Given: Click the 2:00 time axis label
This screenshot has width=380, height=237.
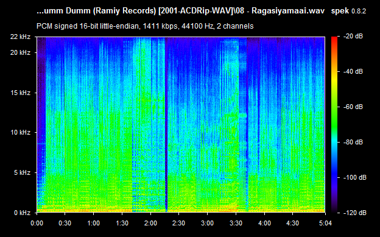Looking at the screenshot, I should [x=150, y=223].
